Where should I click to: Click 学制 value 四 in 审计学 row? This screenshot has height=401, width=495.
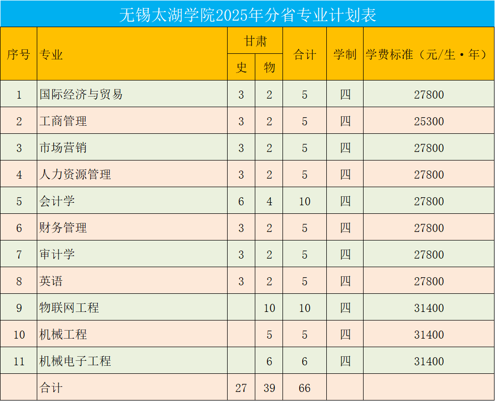tap(345, 254)
